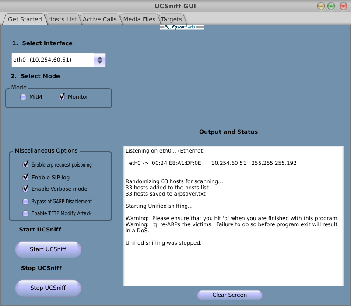
Task: Click the UCSniff GUI title bar text
Action: 175,6
